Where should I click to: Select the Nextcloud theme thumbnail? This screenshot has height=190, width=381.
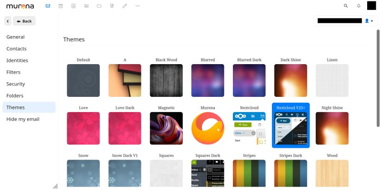[x=249, y=128]
